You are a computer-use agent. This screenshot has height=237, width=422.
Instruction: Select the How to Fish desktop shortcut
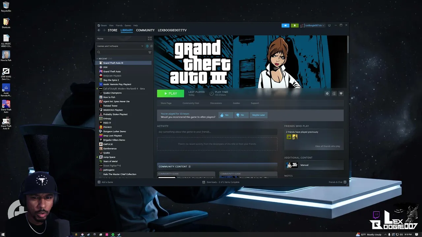click(x=6, y=56)
